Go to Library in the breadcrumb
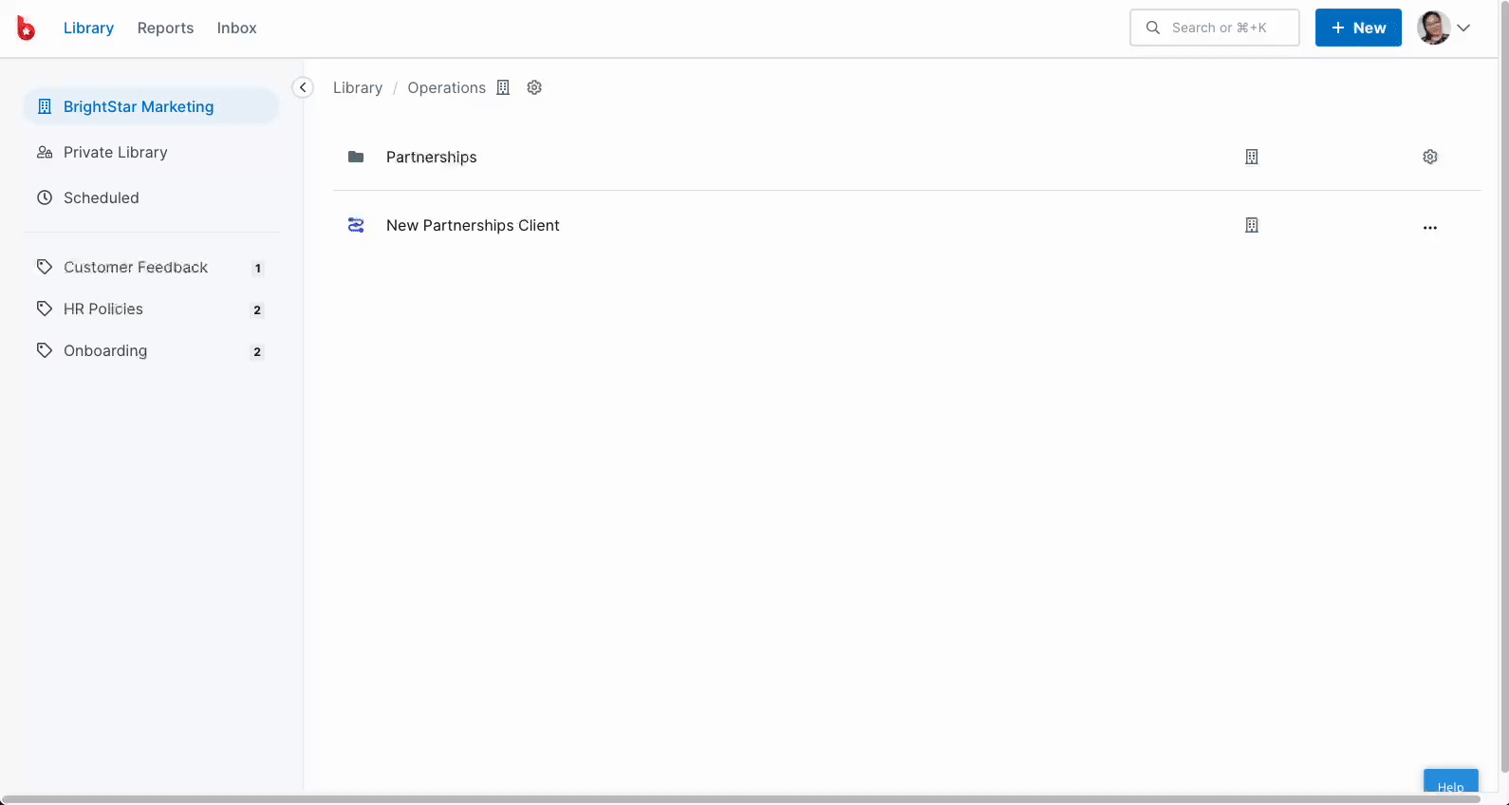1509x805 pixels. coord(358,87)
